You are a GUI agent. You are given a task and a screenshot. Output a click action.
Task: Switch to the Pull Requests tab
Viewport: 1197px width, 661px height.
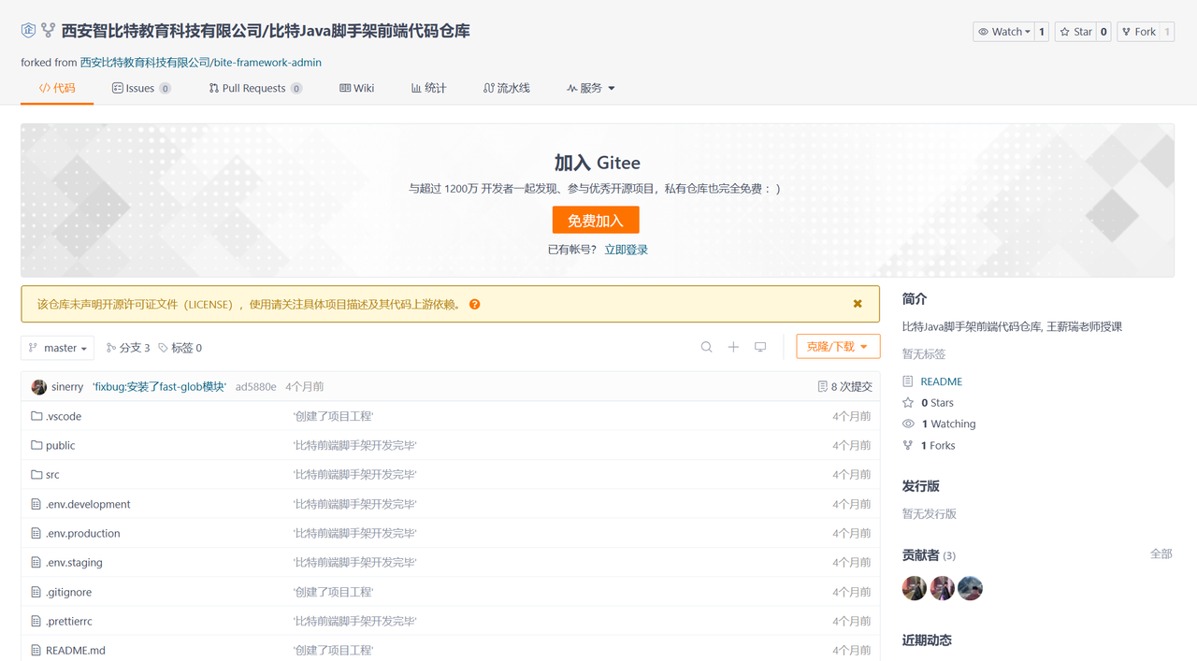[x=255, y=88]
